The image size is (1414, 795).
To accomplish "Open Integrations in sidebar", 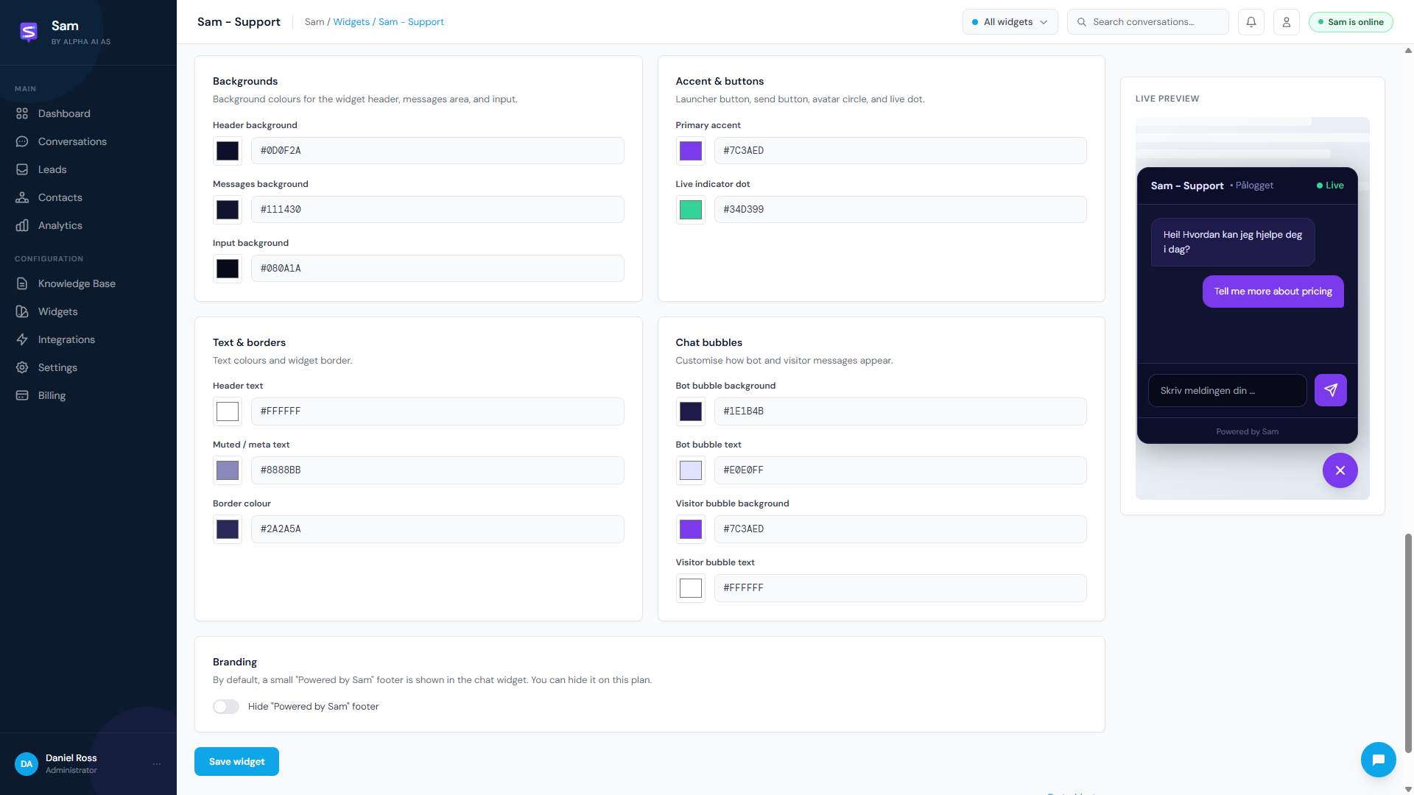I will (88, 339).
